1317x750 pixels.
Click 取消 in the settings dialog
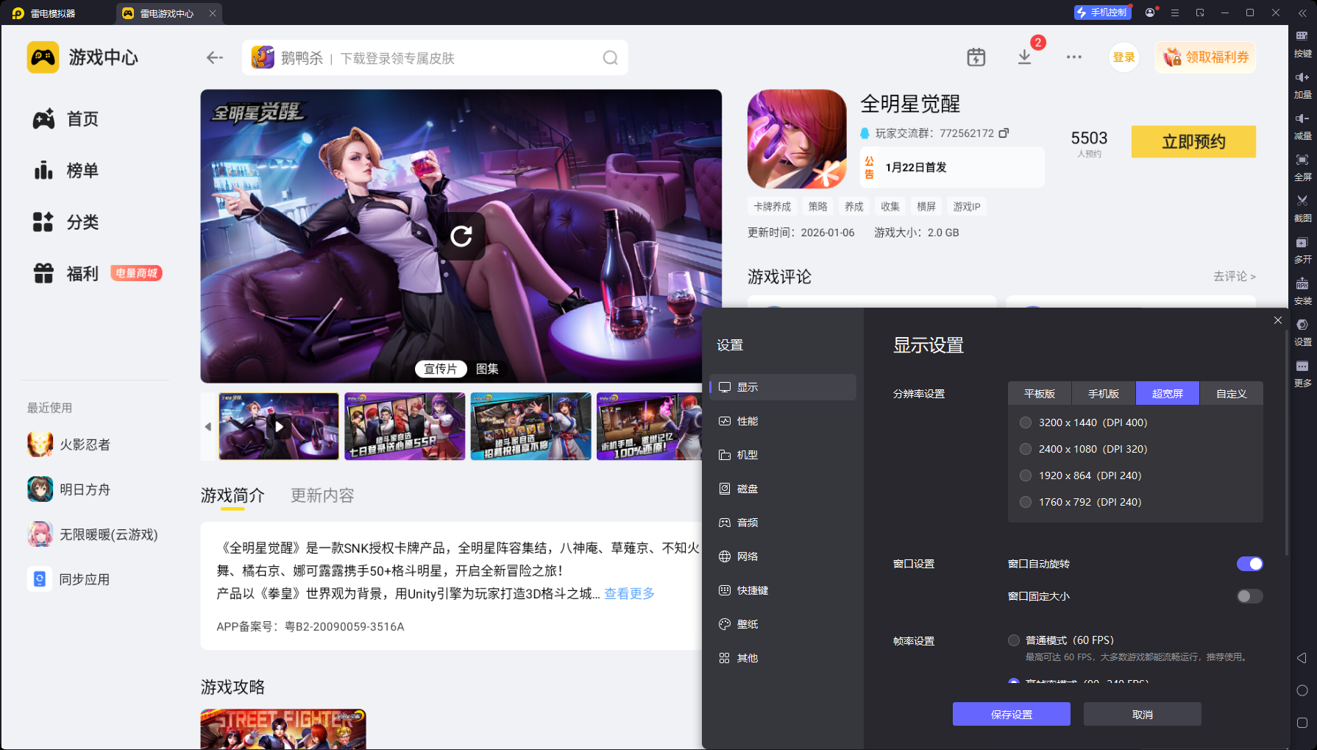point(1143,714)
